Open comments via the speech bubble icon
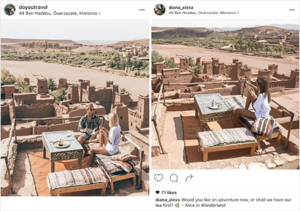 coord(174,178)
